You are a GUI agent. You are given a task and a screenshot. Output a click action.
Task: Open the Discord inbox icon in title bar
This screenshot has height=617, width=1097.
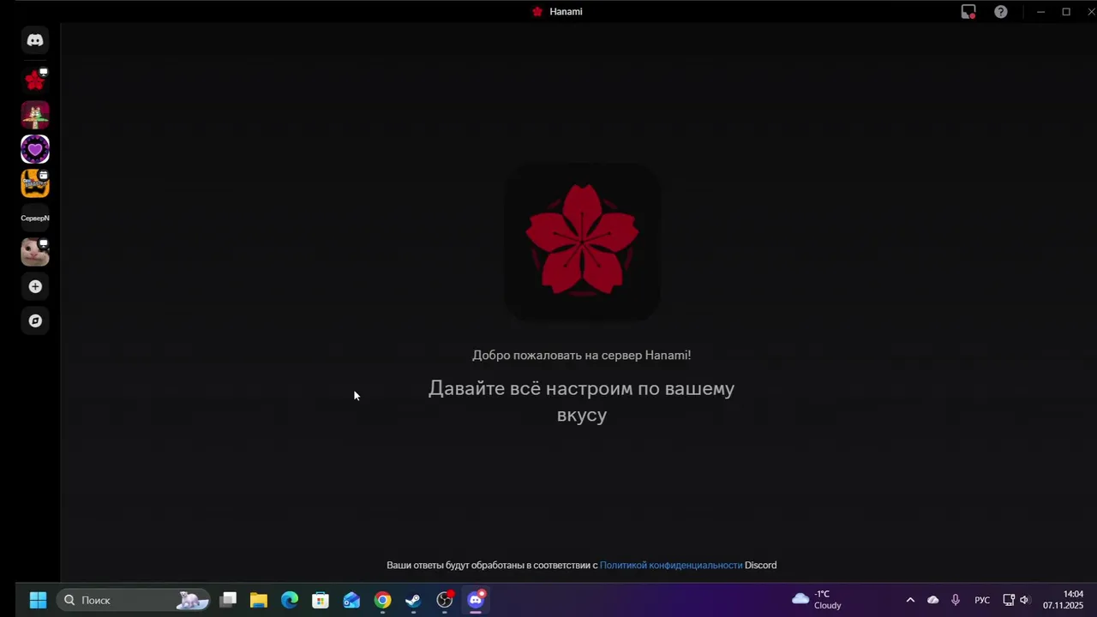click(x=968, y=12)
